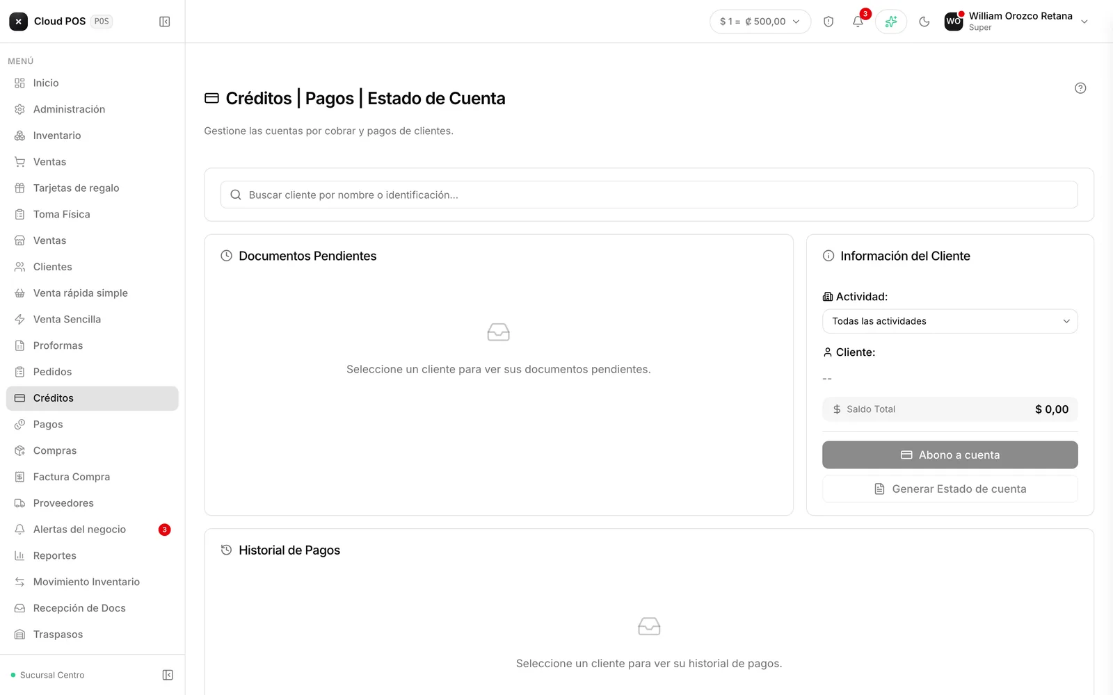Open Proveedores with truck icon
The height and width of the screenshot is (695, 1113).
pos(93,503)
